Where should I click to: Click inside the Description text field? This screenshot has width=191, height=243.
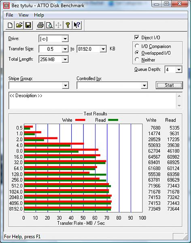coord(93,101)
